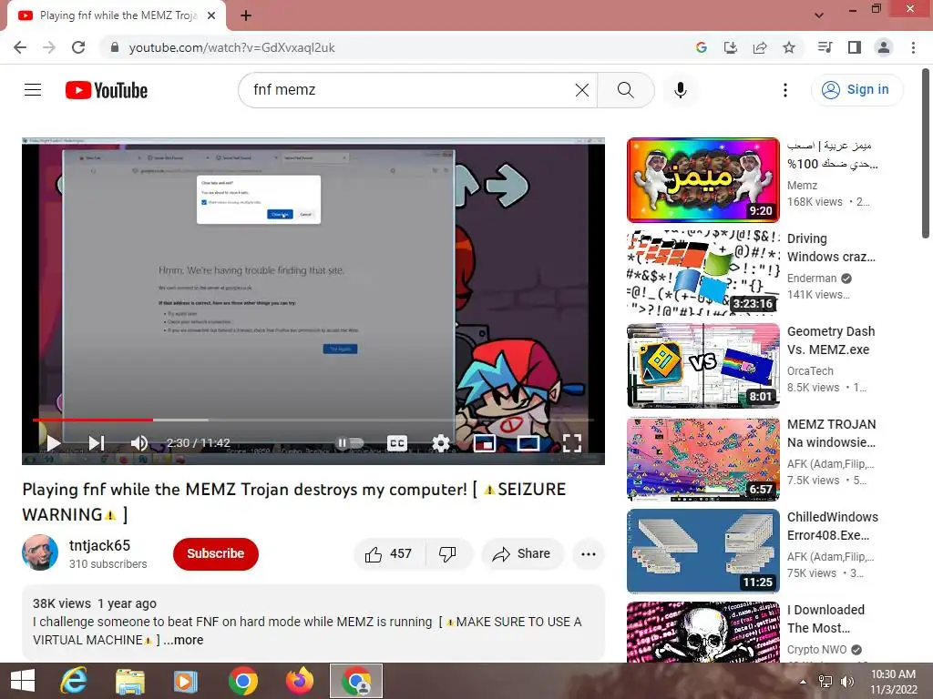Subscribe to tntjack65
The image size is (933, 699).
pyautogui.click(x=215, y=553)
